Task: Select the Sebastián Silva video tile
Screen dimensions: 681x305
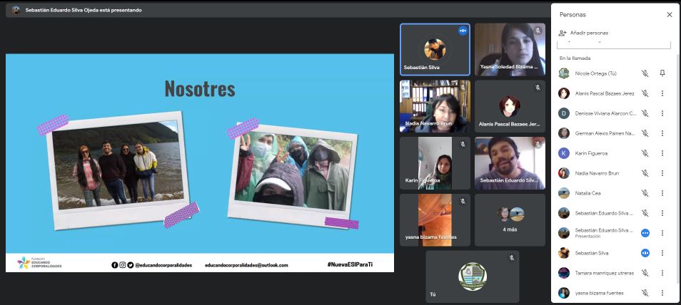Action: pos(435,49)
